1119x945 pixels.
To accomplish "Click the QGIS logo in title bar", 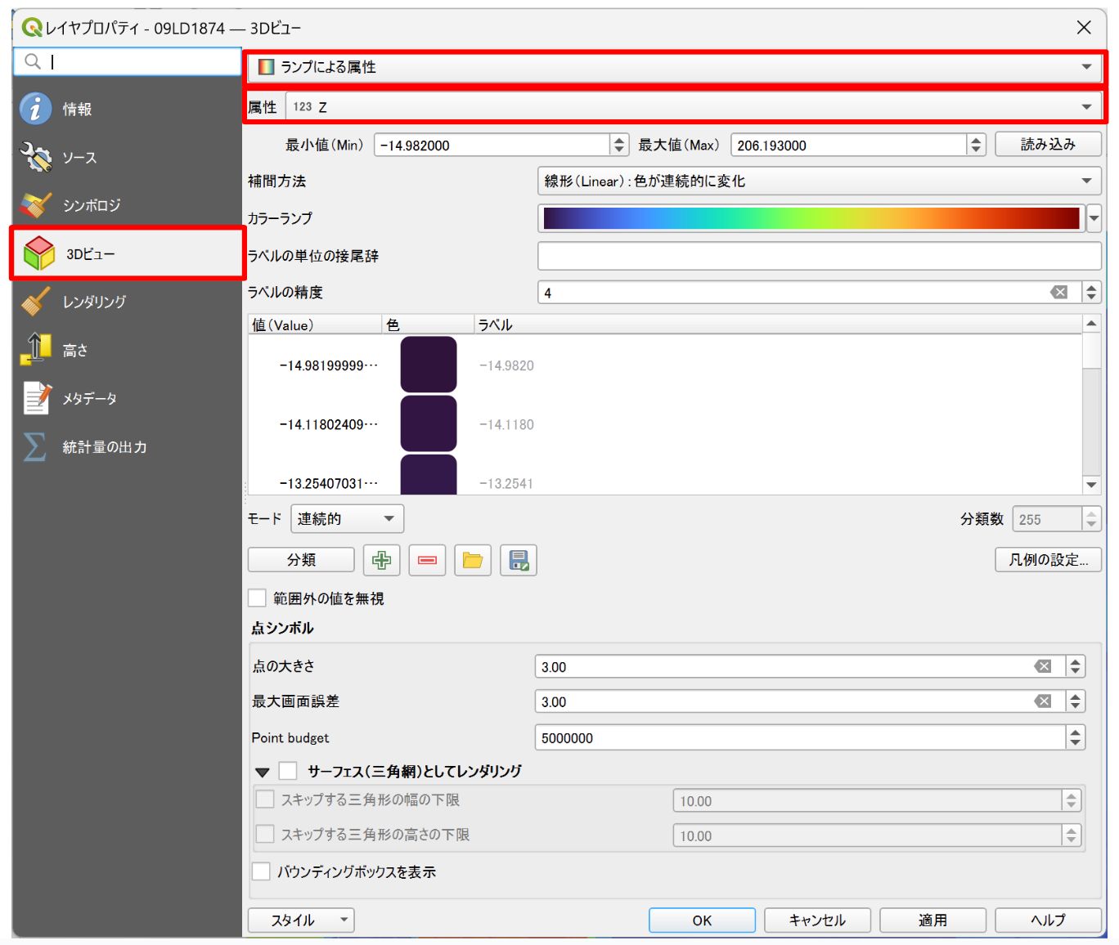I will click(32, 28).
